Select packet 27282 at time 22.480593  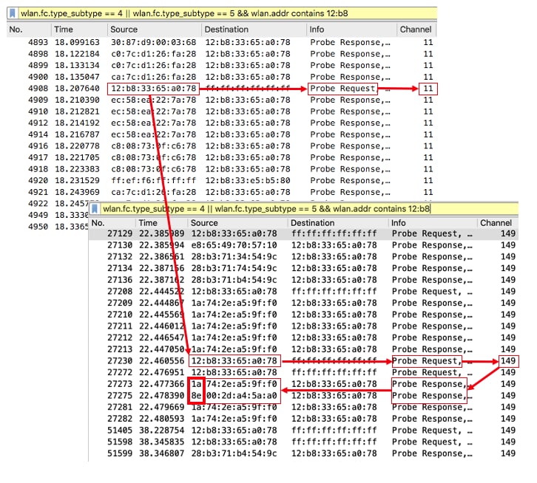coord(303,419)
